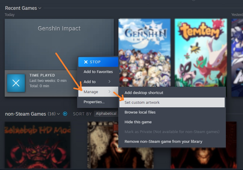Choose Set custom artwork
Image resolution: width=243 pixels, height=170 pixels.
pyautogui.click(x=172, y=102)
